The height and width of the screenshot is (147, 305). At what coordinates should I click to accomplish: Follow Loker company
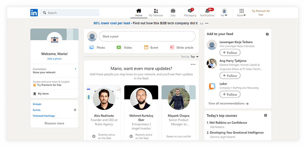pyautogui.click(x=230, y=95)
